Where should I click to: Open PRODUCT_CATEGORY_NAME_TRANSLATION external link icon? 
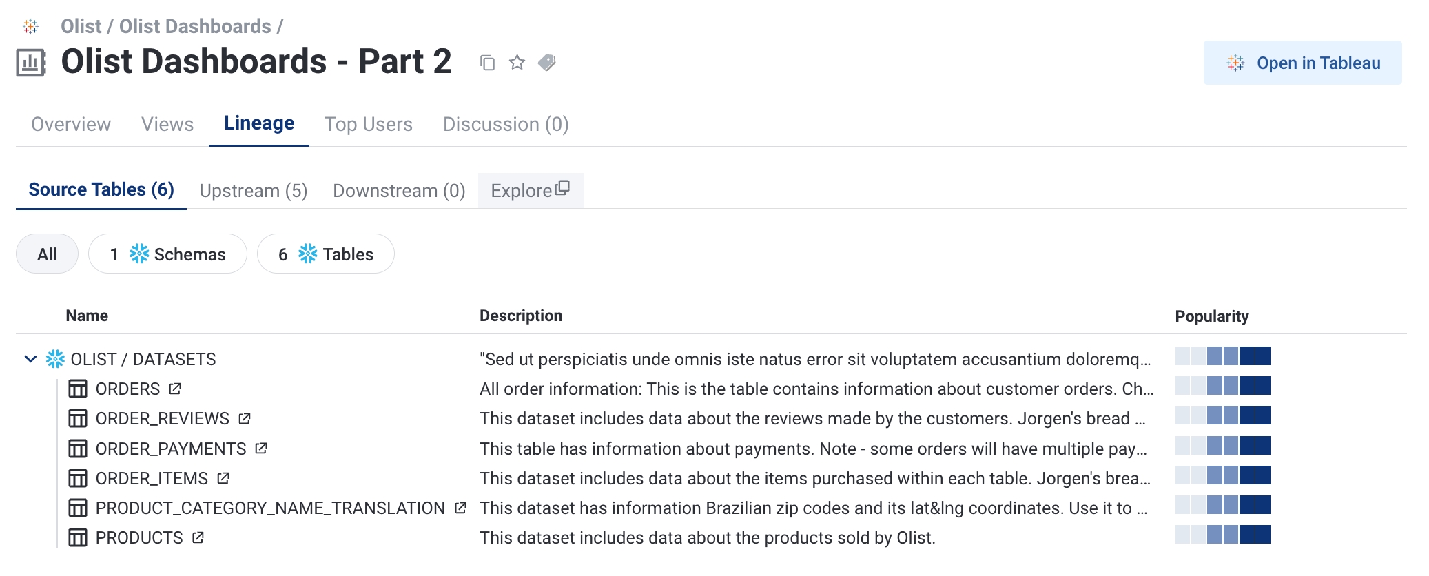[x=460, y=508]
